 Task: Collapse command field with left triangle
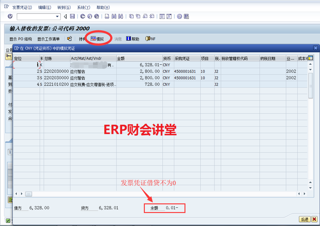[65, 16]
